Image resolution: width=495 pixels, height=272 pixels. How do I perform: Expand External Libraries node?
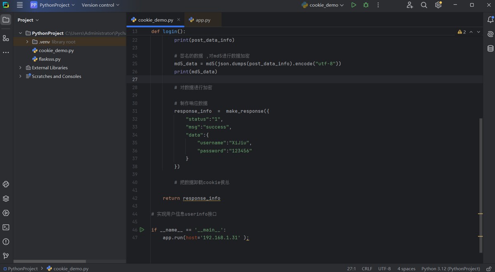[x=20, y=68]
